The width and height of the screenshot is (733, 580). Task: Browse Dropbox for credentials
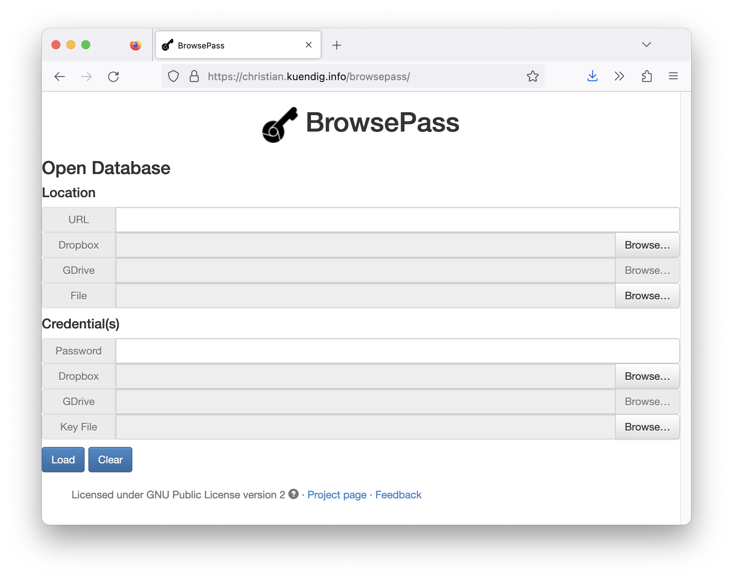point(647,376)
